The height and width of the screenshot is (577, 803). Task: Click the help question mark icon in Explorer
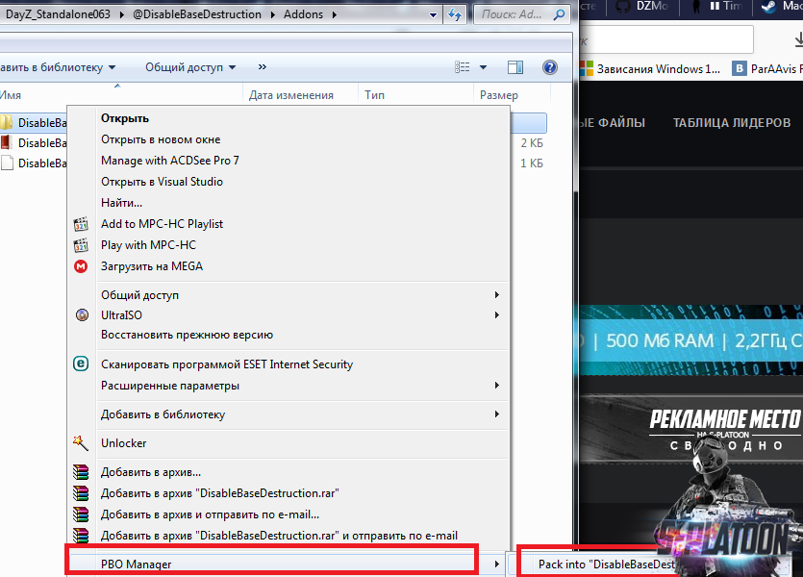point(550,67)
